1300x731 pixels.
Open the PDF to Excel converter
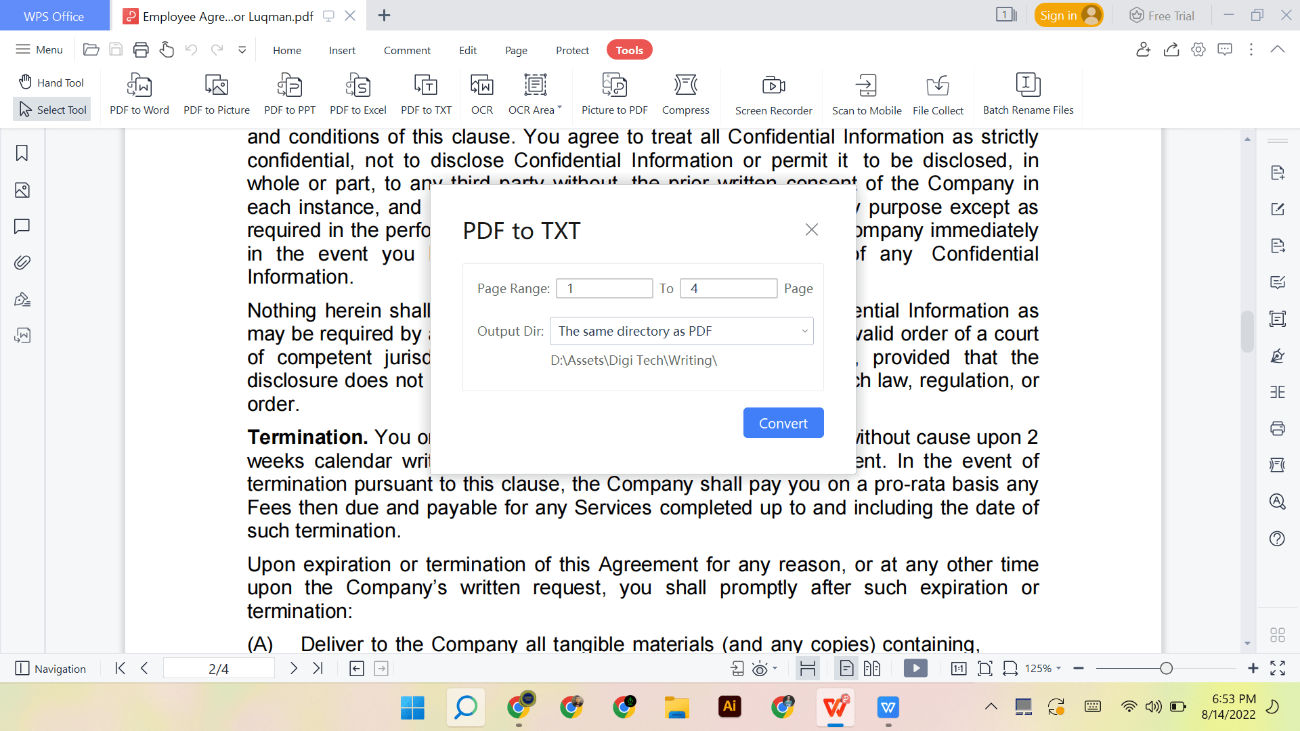pyautogui.click(x=357, y=93)
